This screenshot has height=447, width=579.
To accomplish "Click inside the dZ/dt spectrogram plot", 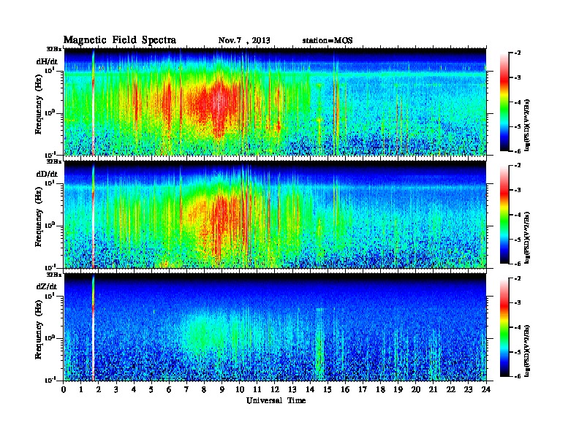I will [x=275, y=327].
